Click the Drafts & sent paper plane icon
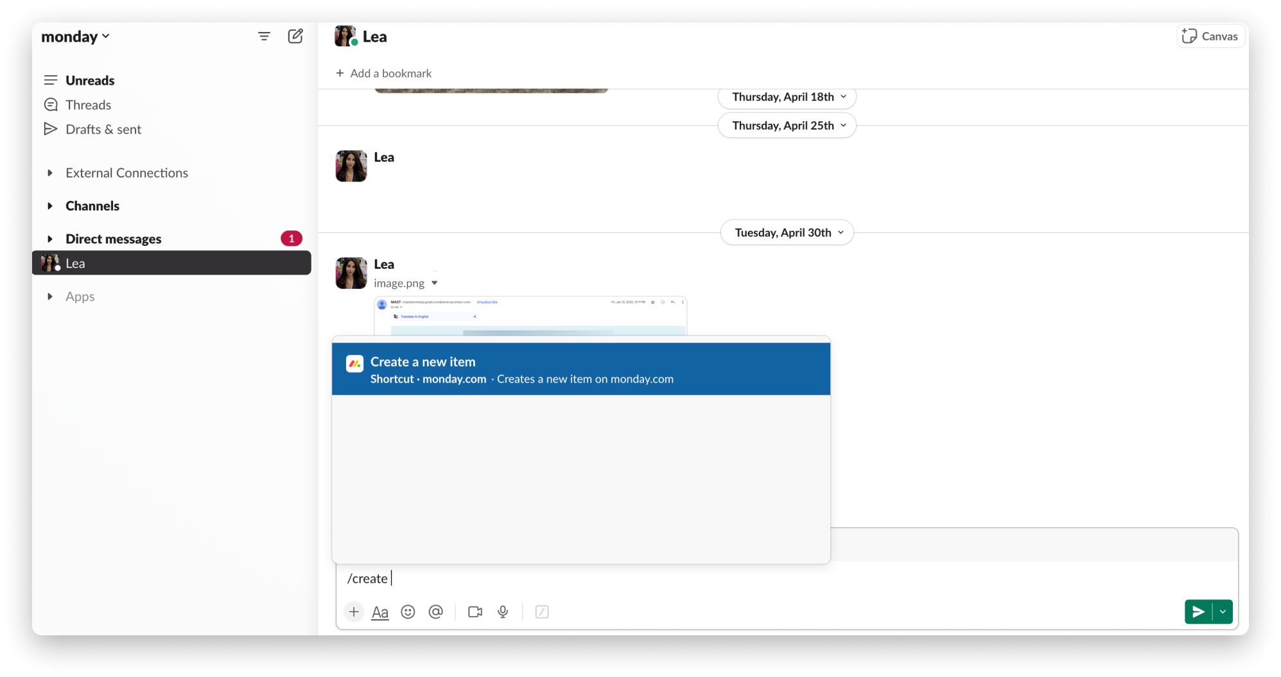Screen dimensions: 1281x677 click(51, 129)
